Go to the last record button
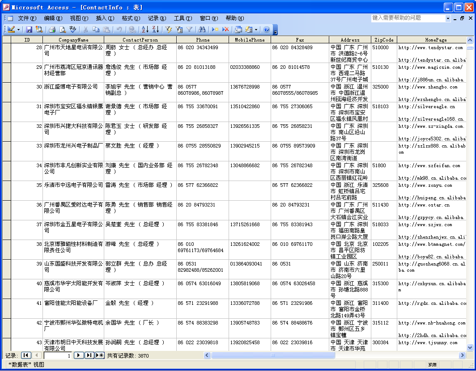The height and width of the screenshot is (371, 476). (x=89, y=355)
